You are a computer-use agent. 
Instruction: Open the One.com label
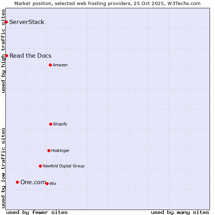point(33,182)
